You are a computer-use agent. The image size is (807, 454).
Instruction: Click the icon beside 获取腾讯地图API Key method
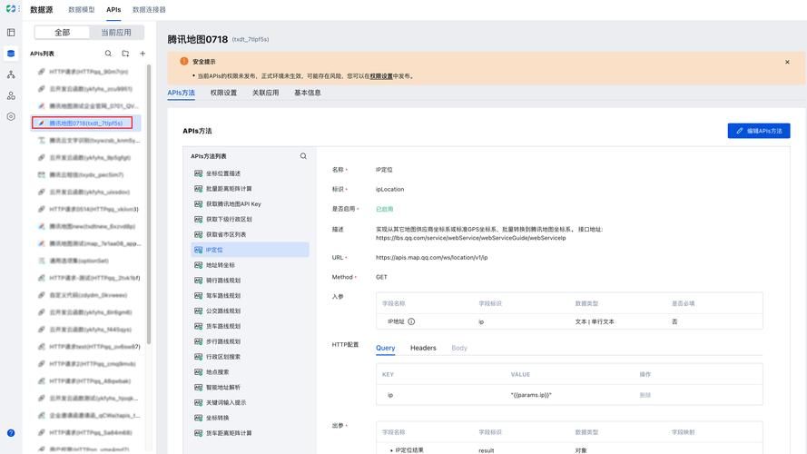click(198, 203)
